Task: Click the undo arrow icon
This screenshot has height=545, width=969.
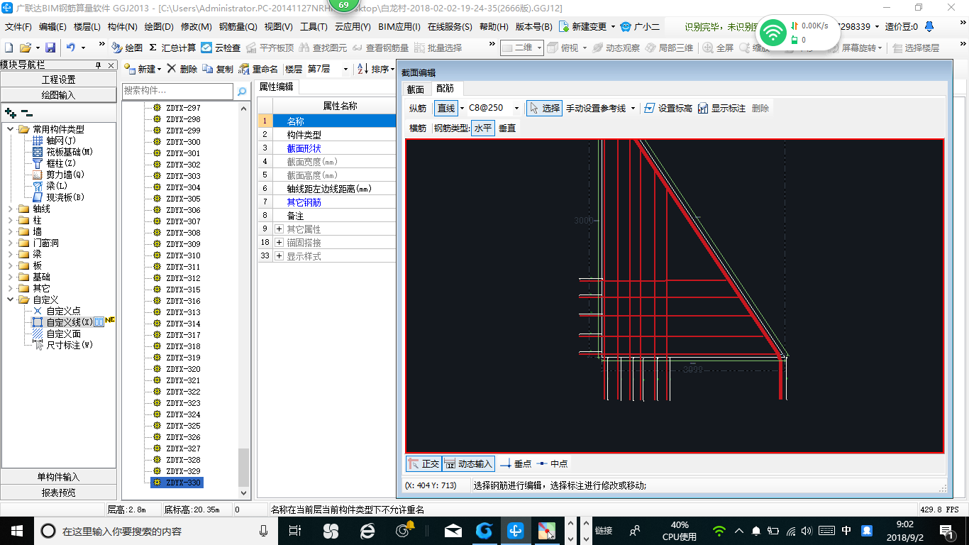Action: point(71,48)
